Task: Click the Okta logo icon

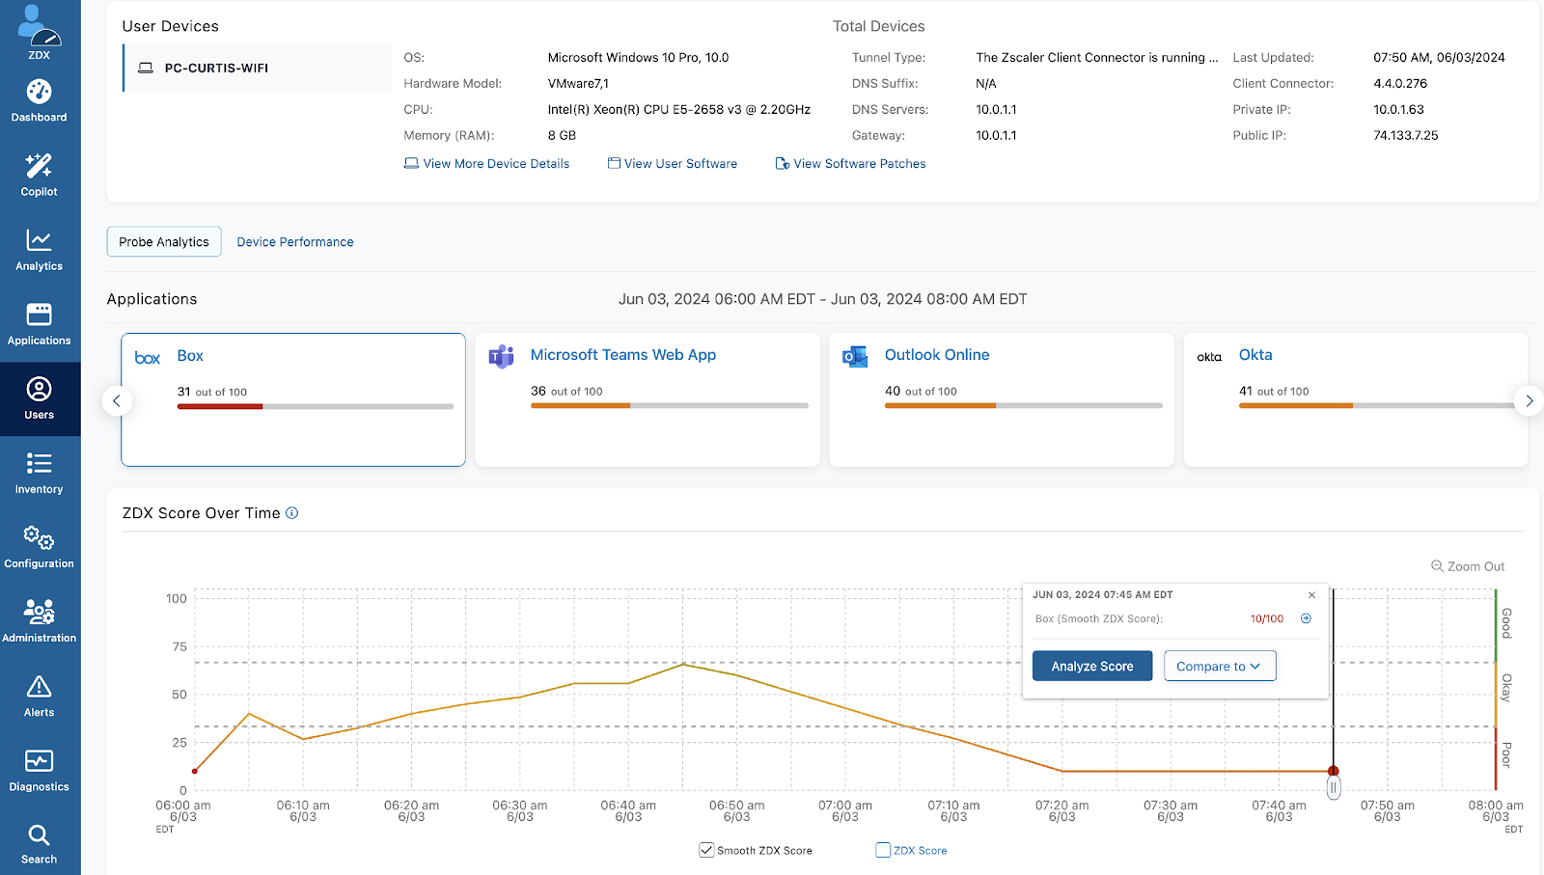Action: click(x=1209, y=357)
